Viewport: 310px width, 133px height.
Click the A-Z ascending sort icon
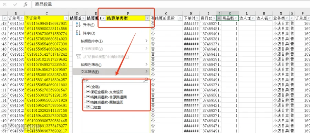click(x=78, y=25)
